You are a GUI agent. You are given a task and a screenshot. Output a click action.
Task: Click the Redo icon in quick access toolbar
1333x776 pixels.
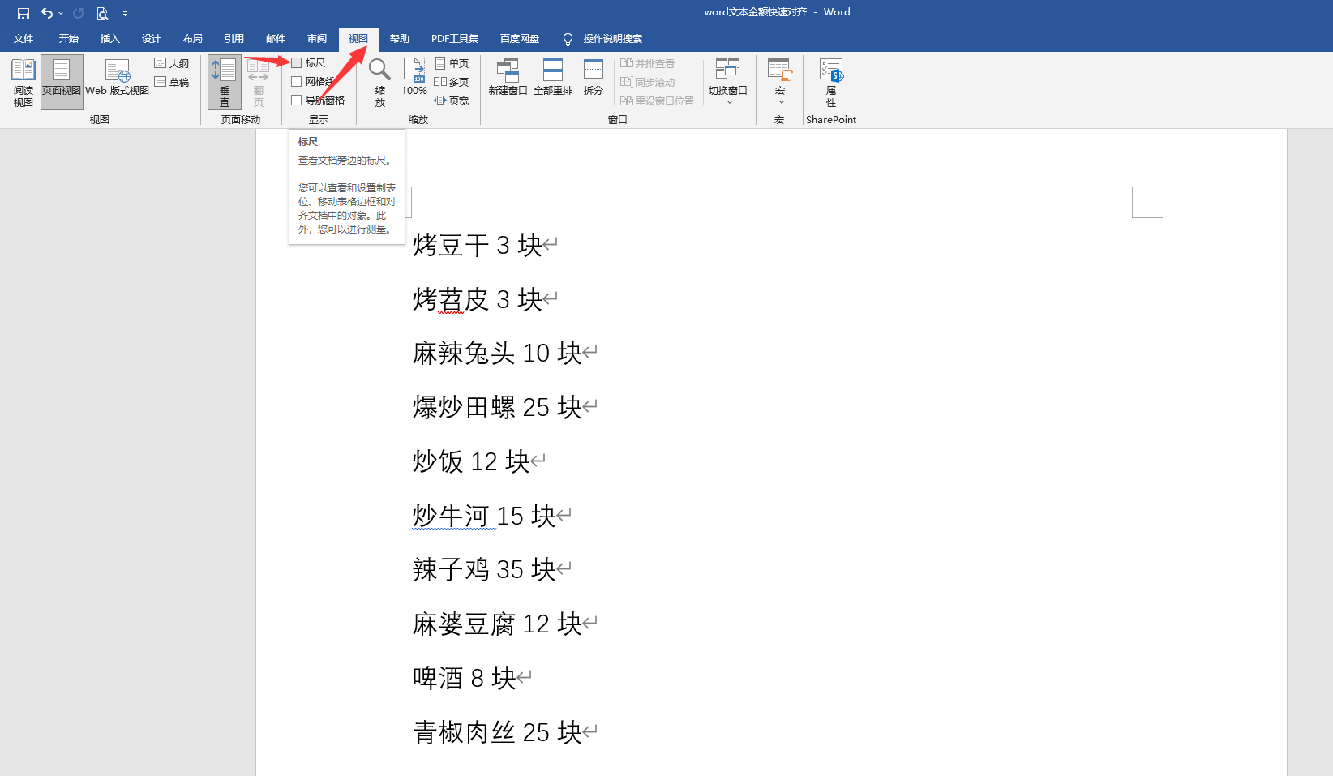tap(78, 13)
